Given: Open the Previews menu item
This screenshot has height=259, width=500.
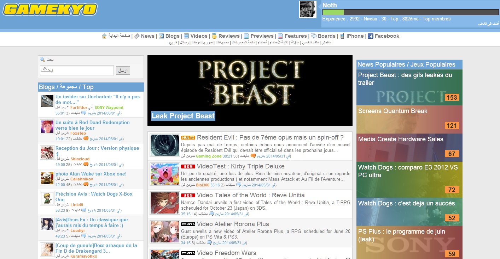Looking at the screenshot, I should click(262, 36).
